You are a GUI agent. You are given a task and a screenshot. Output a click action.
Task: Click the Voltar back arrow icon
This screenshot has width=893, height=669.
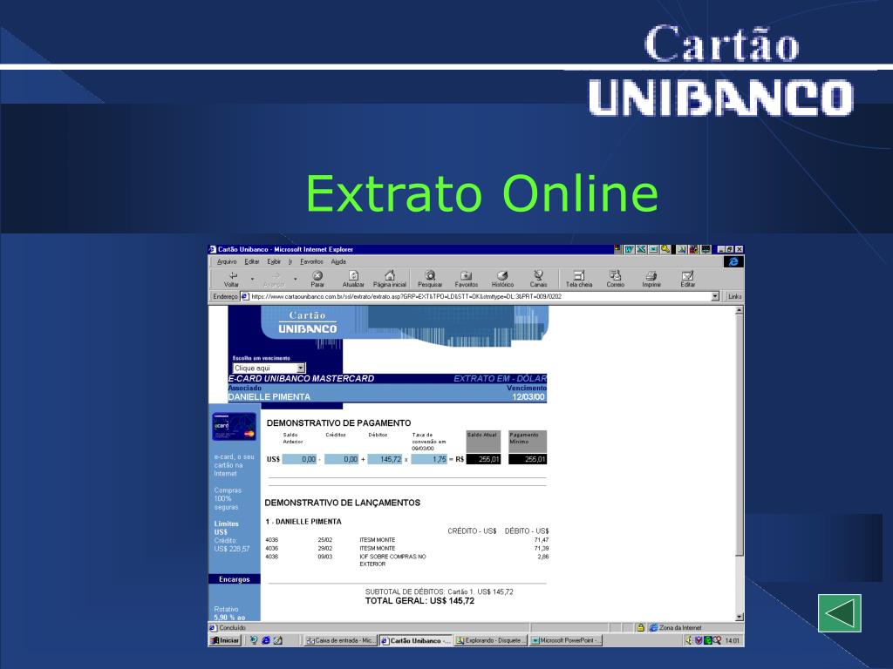(x=232, y=275)
